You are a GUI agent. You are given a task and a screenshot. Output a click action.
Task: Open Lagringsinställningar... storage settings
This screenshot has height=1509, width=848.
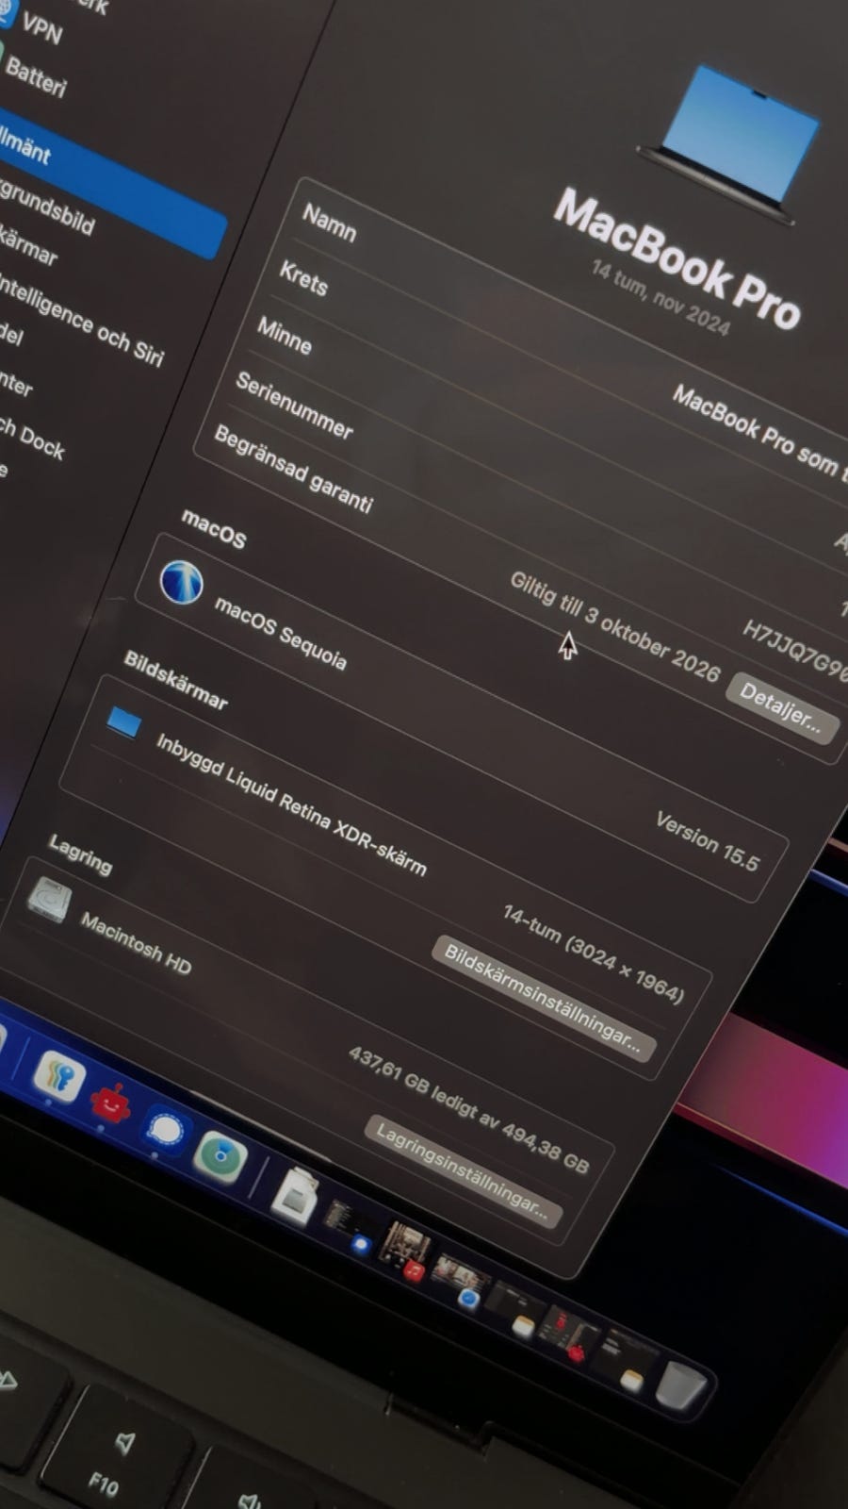tap(463, 1171)
